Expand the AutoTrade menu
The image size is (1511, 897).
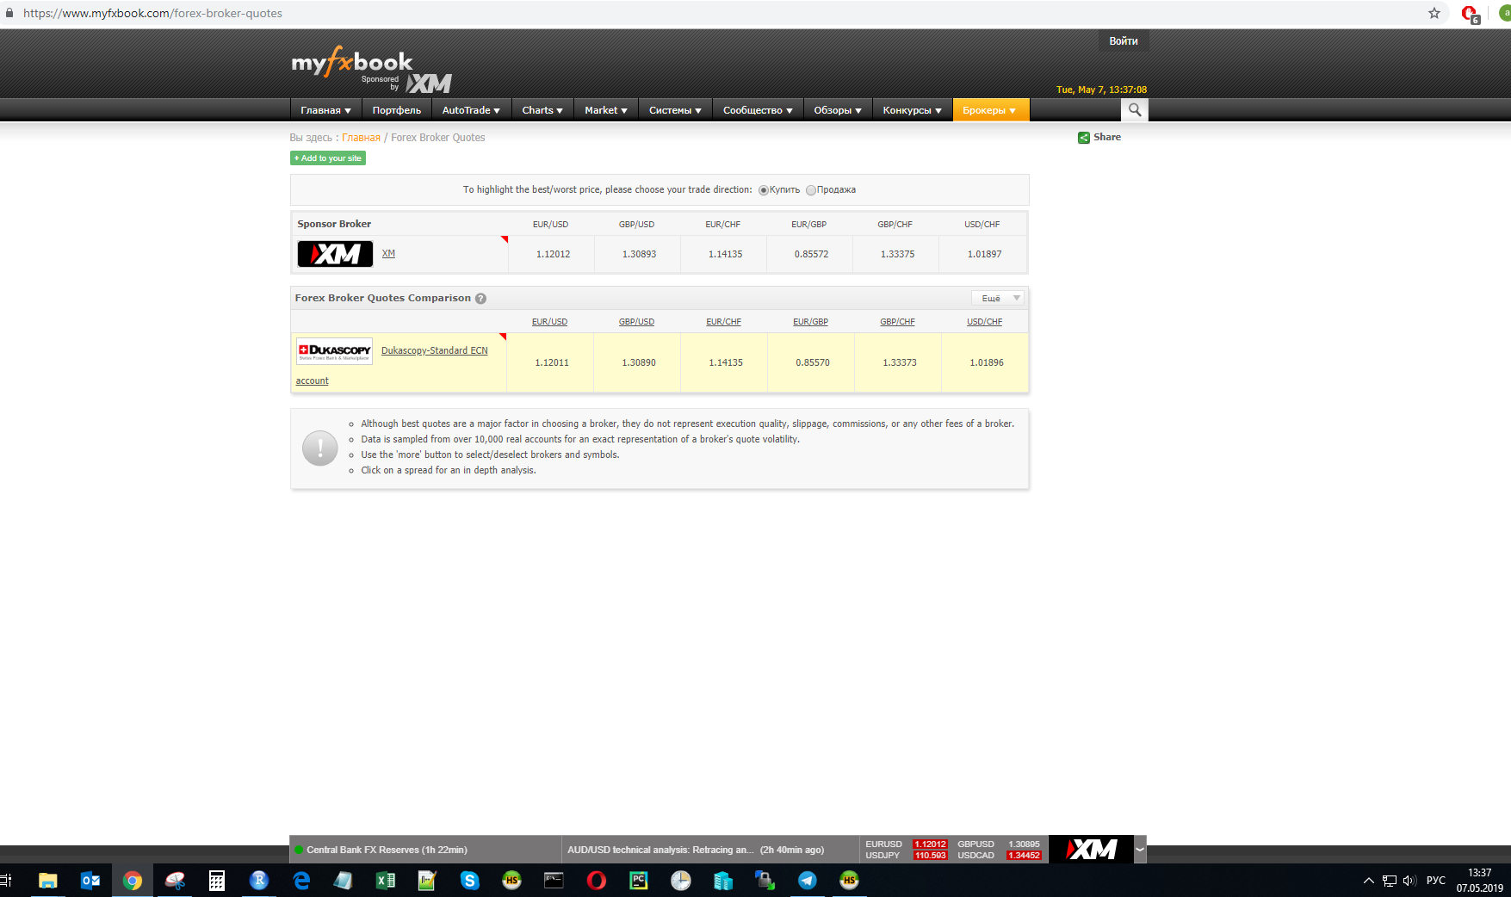[x=471, y=110]
